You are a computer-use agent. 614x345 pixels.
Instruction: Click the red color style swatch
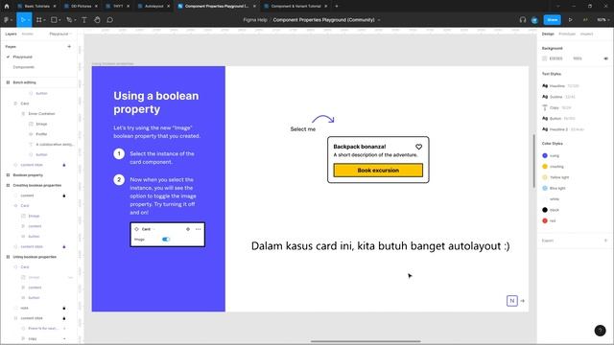pos(545,220)
